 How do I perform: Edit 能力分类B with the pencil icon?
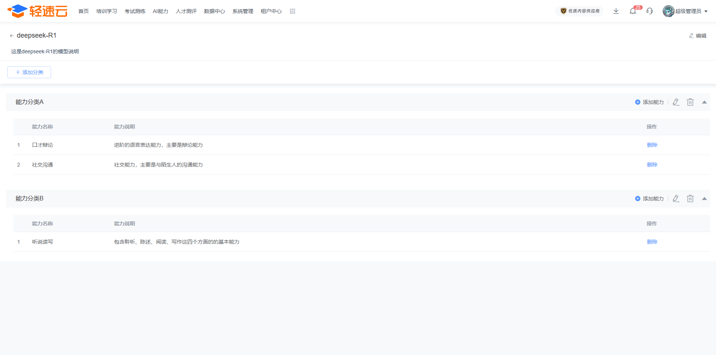click(676, 199)
